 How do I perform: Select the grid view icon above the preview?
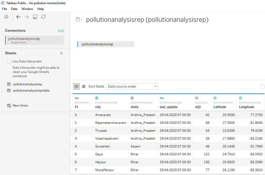pyautogui.click(x=76, y=86)
